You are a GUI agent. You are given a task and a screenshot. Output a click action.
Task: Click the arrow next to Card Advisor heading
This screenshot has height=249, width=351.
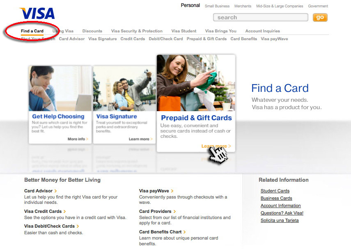[56, 191]
